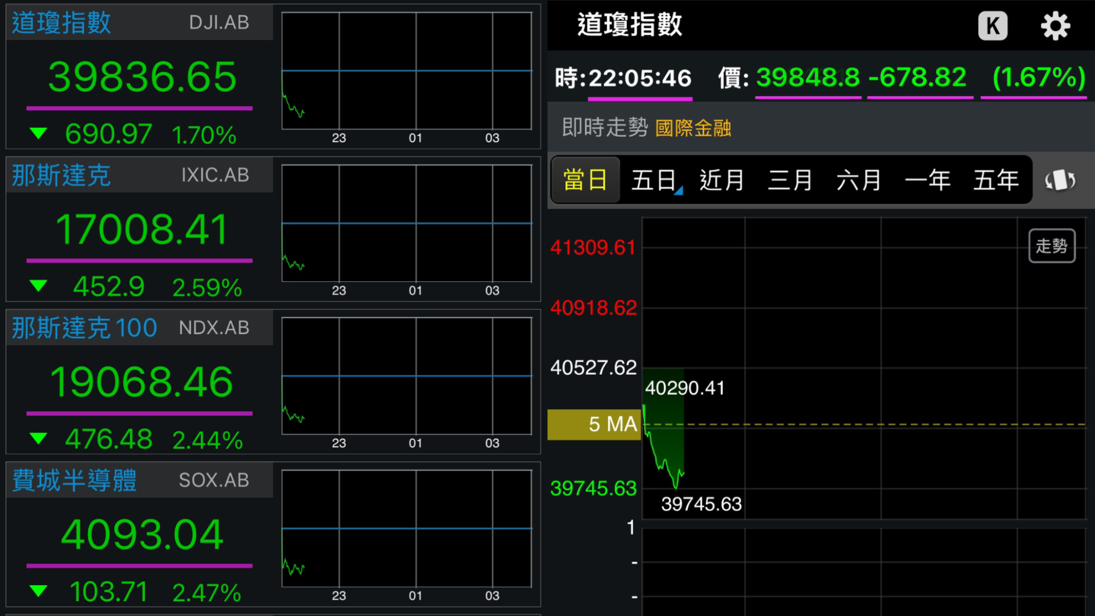Tap the rotate screen icon

[x=1060, y=180]
